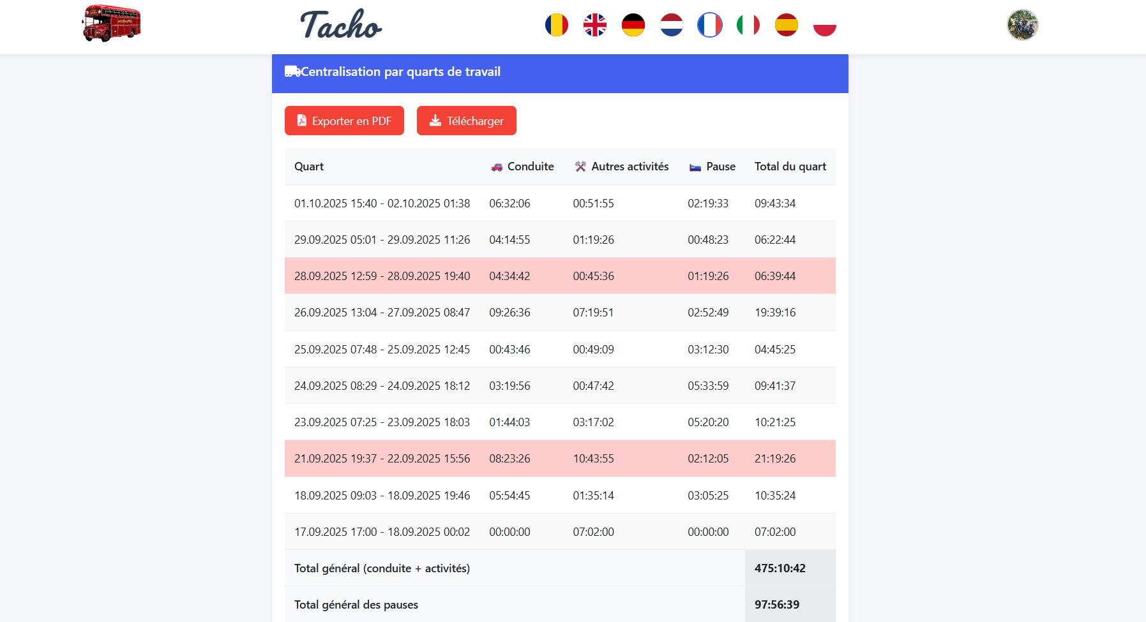Click the Tacho site title
Screen dimensions: 1146x622
coord(341,26)
